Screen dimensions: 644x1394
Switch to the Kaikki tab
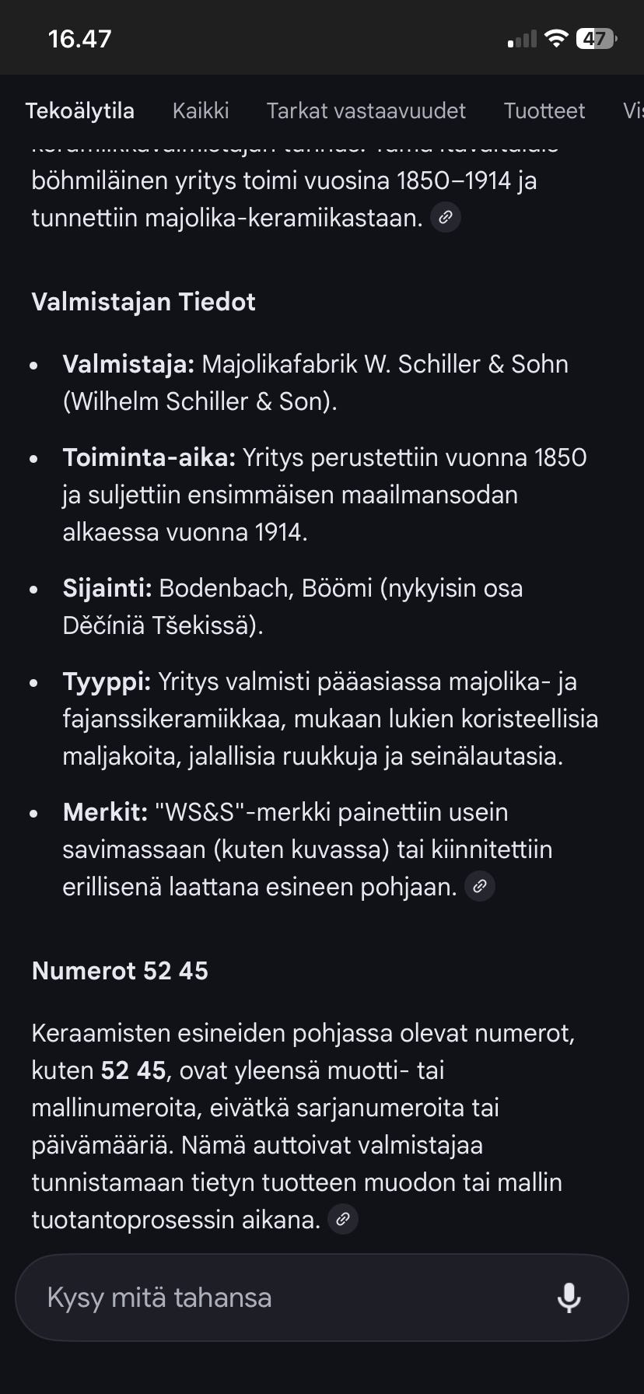pyautogui.click(x=201, y=110)
